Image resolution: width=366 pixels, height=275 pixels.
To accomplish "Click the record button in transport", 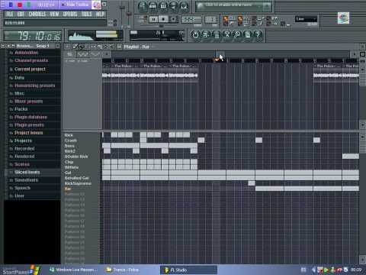I will 173,19.
